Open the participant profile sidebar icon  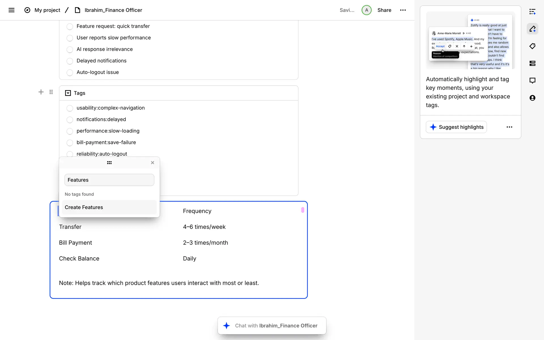[x=532, y=98]
